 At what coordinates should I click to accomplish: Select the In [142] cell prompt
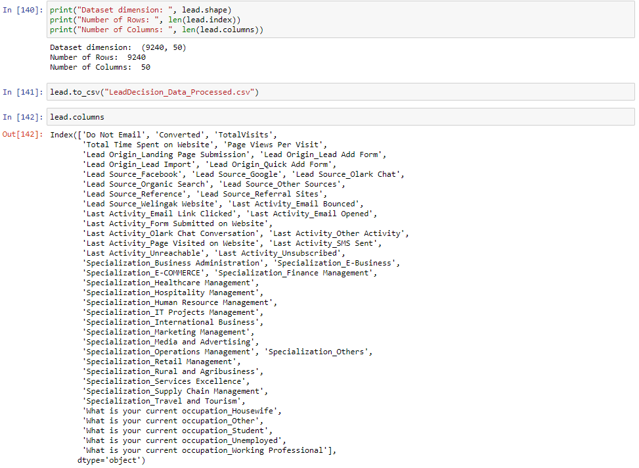[24, 117]
